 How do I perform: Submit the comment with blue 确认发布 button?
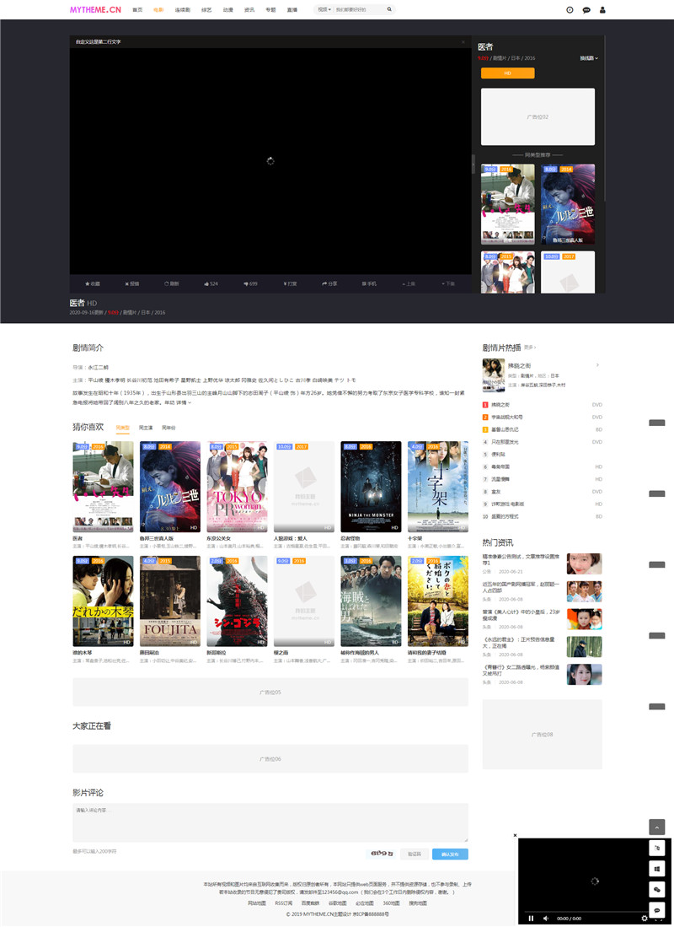click(x=450, y=854)
